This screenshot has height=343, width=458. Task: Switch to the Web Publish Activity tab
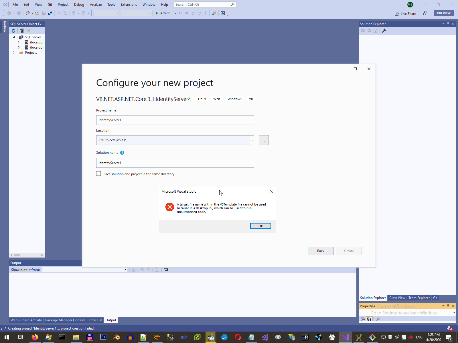26,320
